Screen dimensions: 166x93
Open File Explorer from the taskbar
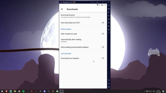15,91
